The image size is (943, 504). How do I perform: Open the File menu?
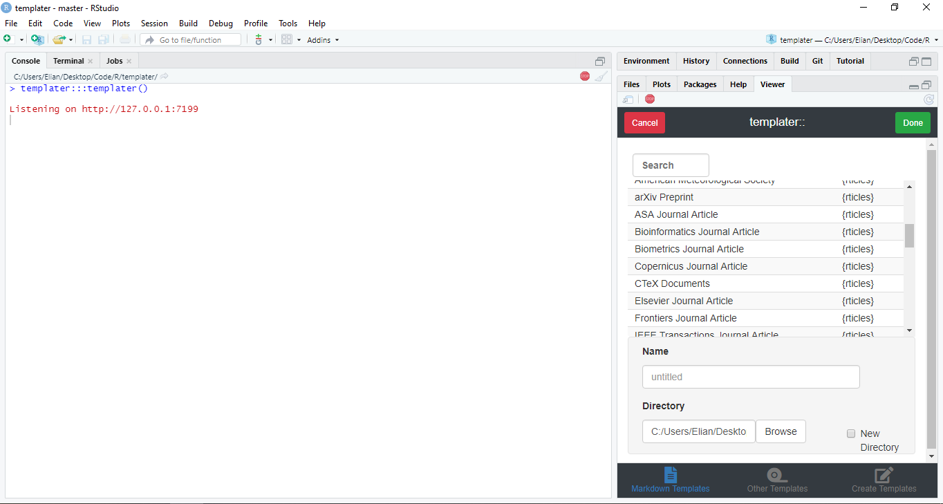tap(11, 24)
